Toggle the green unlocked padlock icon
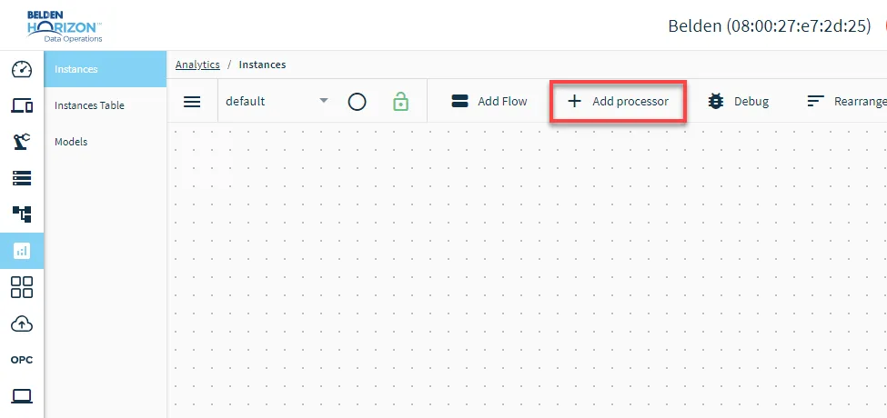 (x=400, y=102)
